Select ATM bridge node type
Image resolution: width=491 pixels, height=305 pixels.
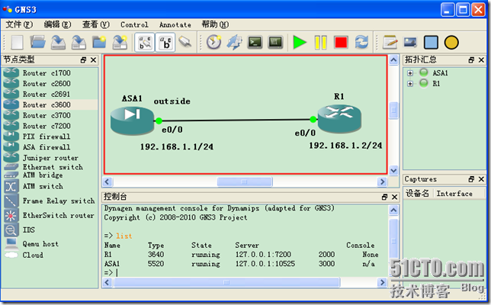coord(50,175)
